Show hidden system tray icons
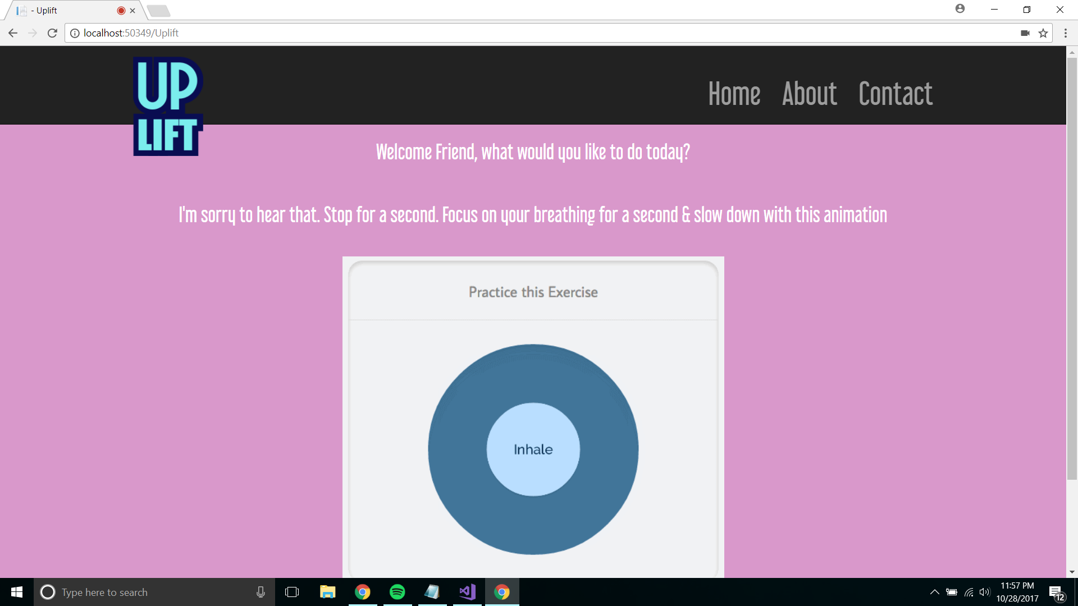The image size is (1078, 606). 934,592
